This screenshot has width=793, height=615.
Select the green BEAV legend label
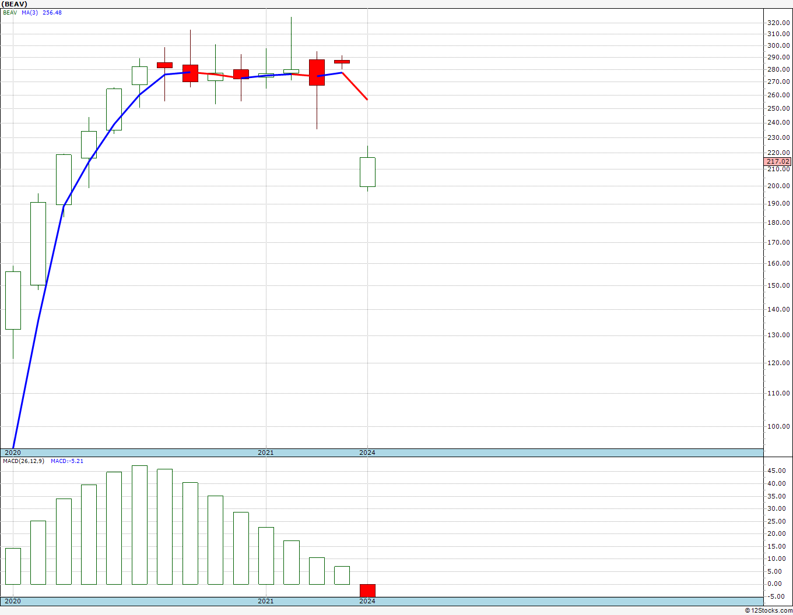[10, 13]
